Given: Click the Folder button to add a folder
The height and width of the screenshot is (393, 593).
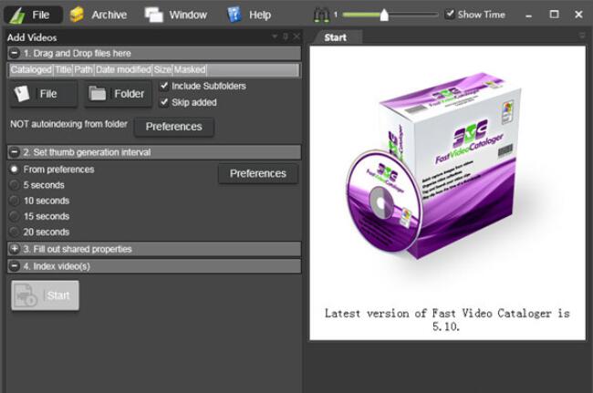Looking at the screenshot, I should click(118, 94).
